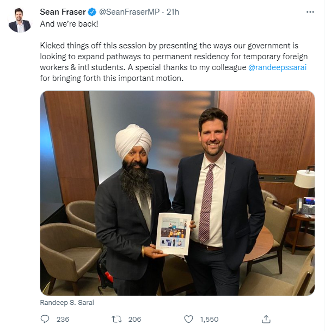Click the booklet held in the photo
The image size is (325, 331).
(174, 234)
